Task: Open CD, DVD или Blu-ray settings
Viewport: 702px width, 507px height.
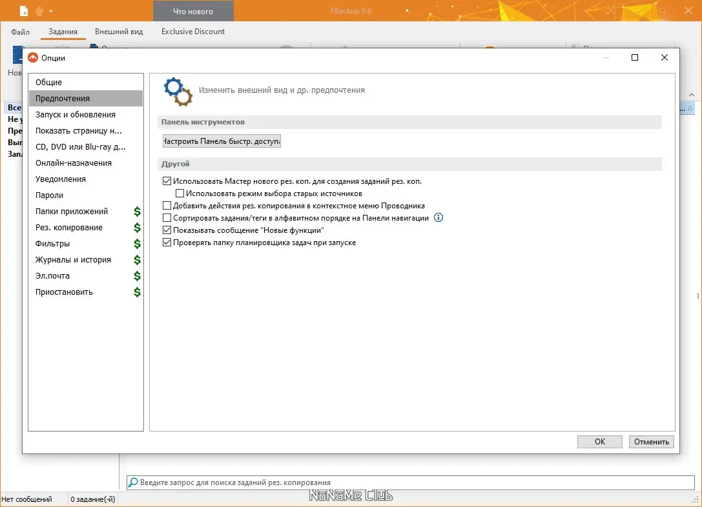Action: (85, 146)
